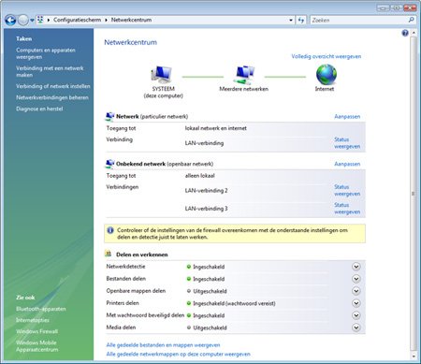Expand Openbare mappen delen options
421x364 pixels.
point(356,291)
